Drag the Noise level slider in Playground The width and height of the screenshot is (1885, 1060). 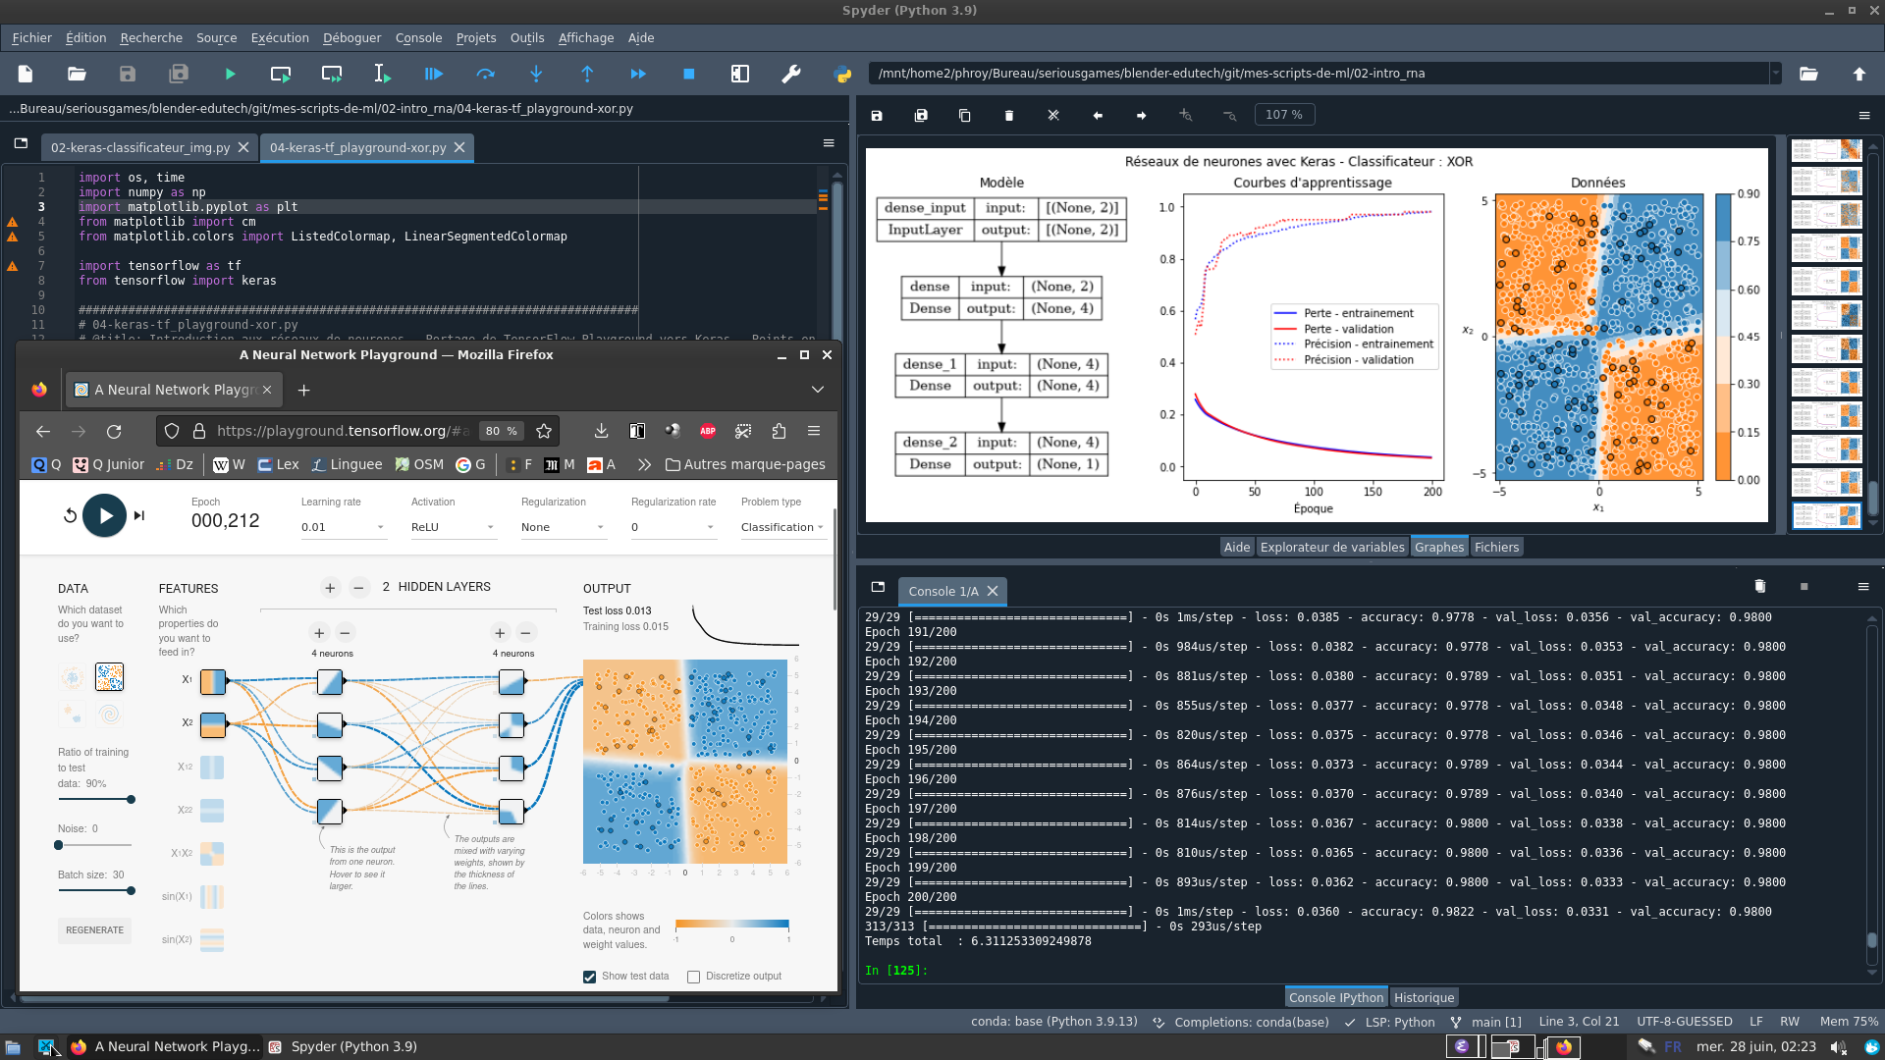[x=58, y=844]
